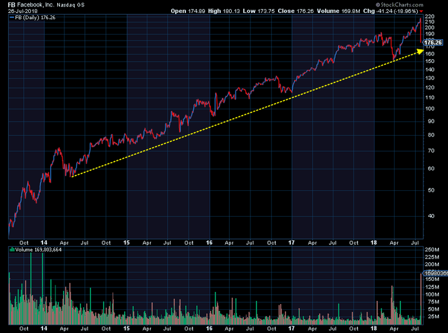
Task: Click the 130 price axis label
Action: pos(430,78)
